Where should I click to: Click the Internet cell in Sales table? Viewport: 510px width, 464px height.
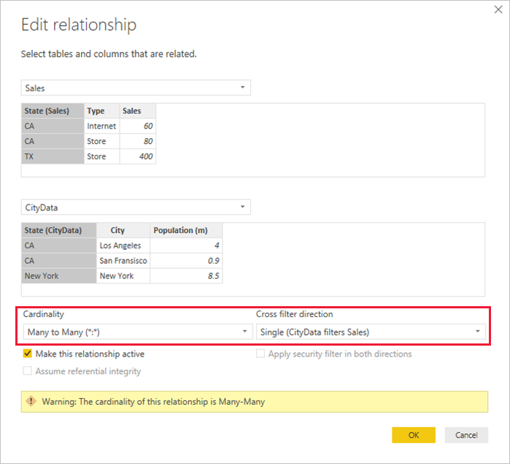pyautogui.click(x=102, y=126)
